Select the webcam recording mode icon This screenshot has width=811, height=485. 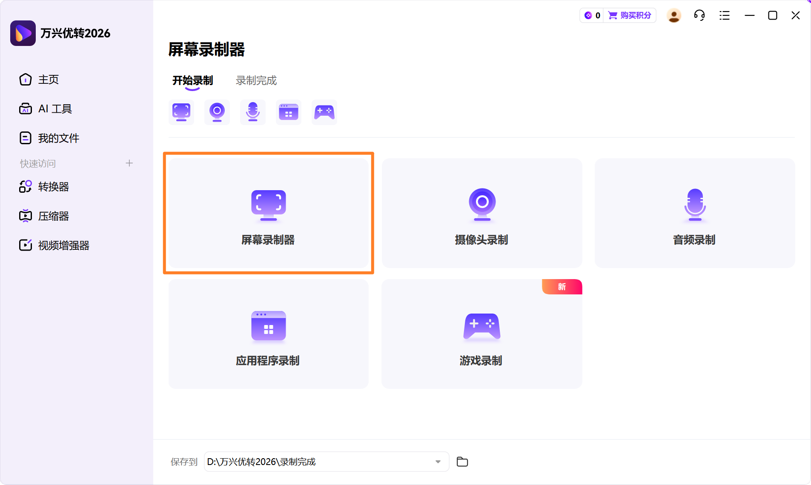[x=217, y=112]
